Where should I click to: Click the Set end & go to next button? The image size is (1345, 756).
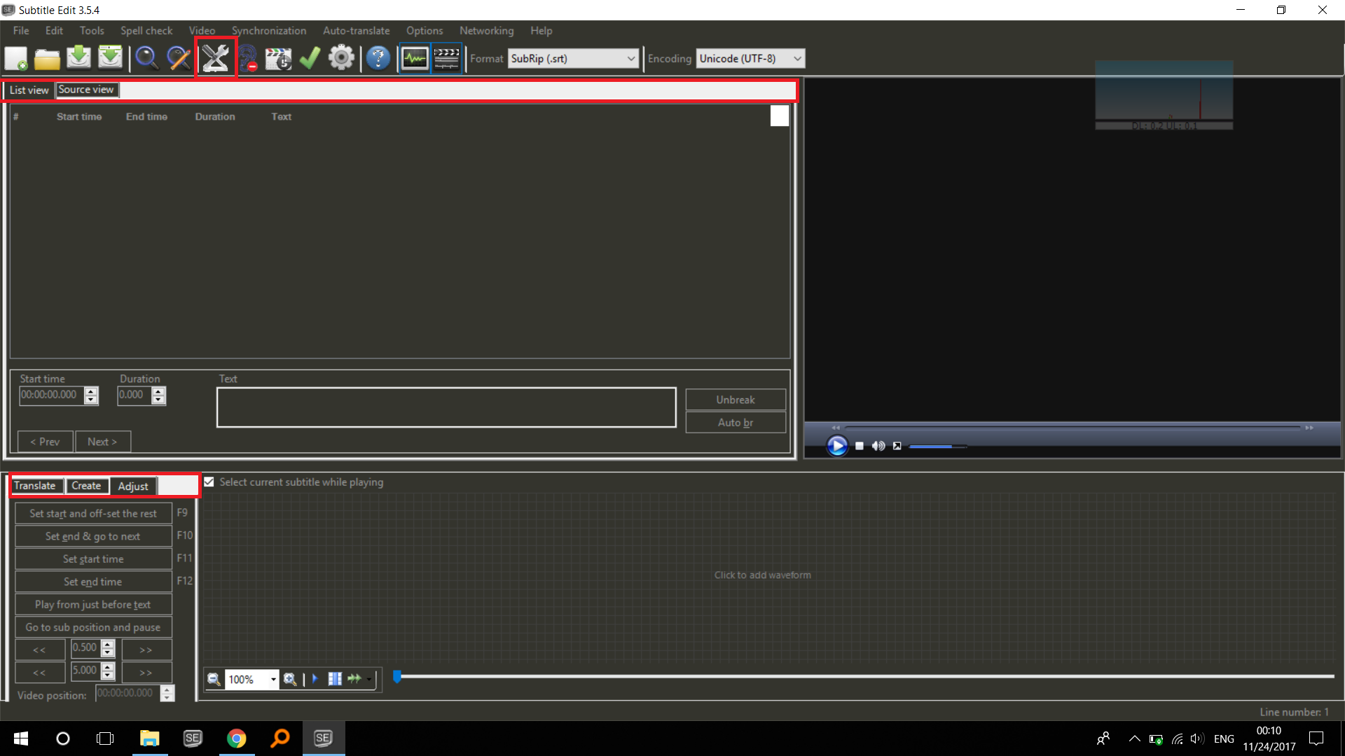pyautogui.click(x=93, y=535)
